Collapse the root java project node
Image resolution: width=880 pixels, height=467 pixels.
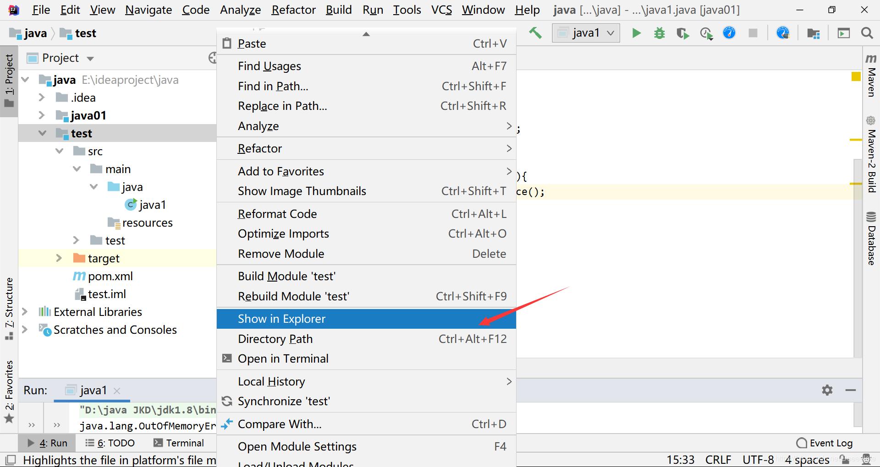pos(26,80)
